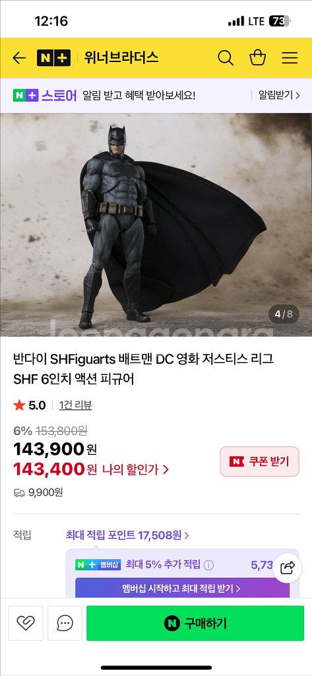Open the N+ logo home
The image size is (312, 676).
[54, 58]
